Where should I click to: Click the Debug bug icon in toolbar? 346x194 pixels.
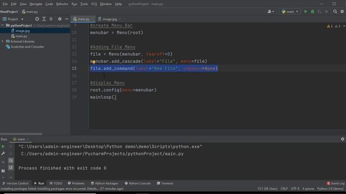click(x=312, y=11)
